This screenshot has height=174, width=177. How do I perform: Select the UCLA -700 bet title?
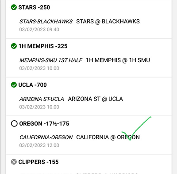pos(32,85)
